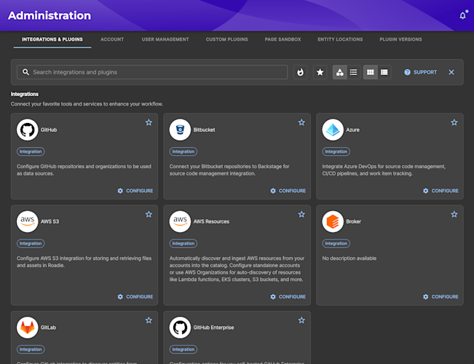Open the User Management tab
The height and width of the screenshot is (364, 474).
[x=165, y=39]
